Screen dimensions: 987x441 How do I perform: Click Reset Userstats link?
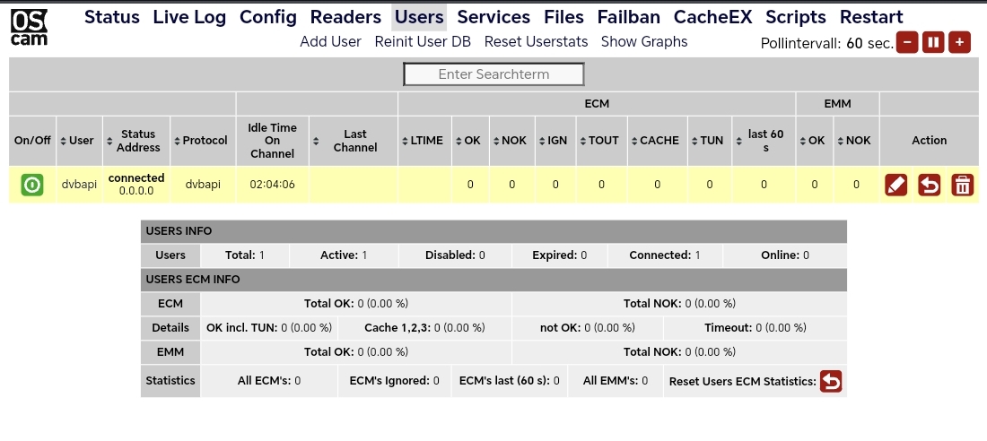tap(536, 42)
